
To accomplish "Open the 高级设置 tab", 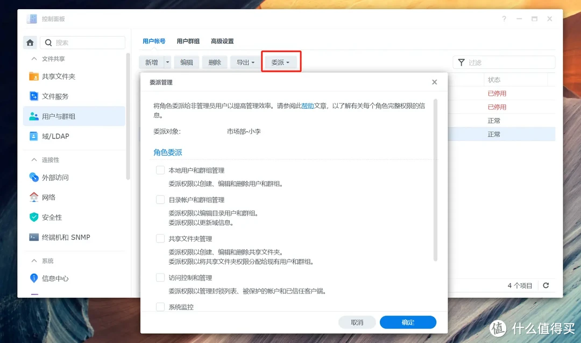I will point(222,41).
